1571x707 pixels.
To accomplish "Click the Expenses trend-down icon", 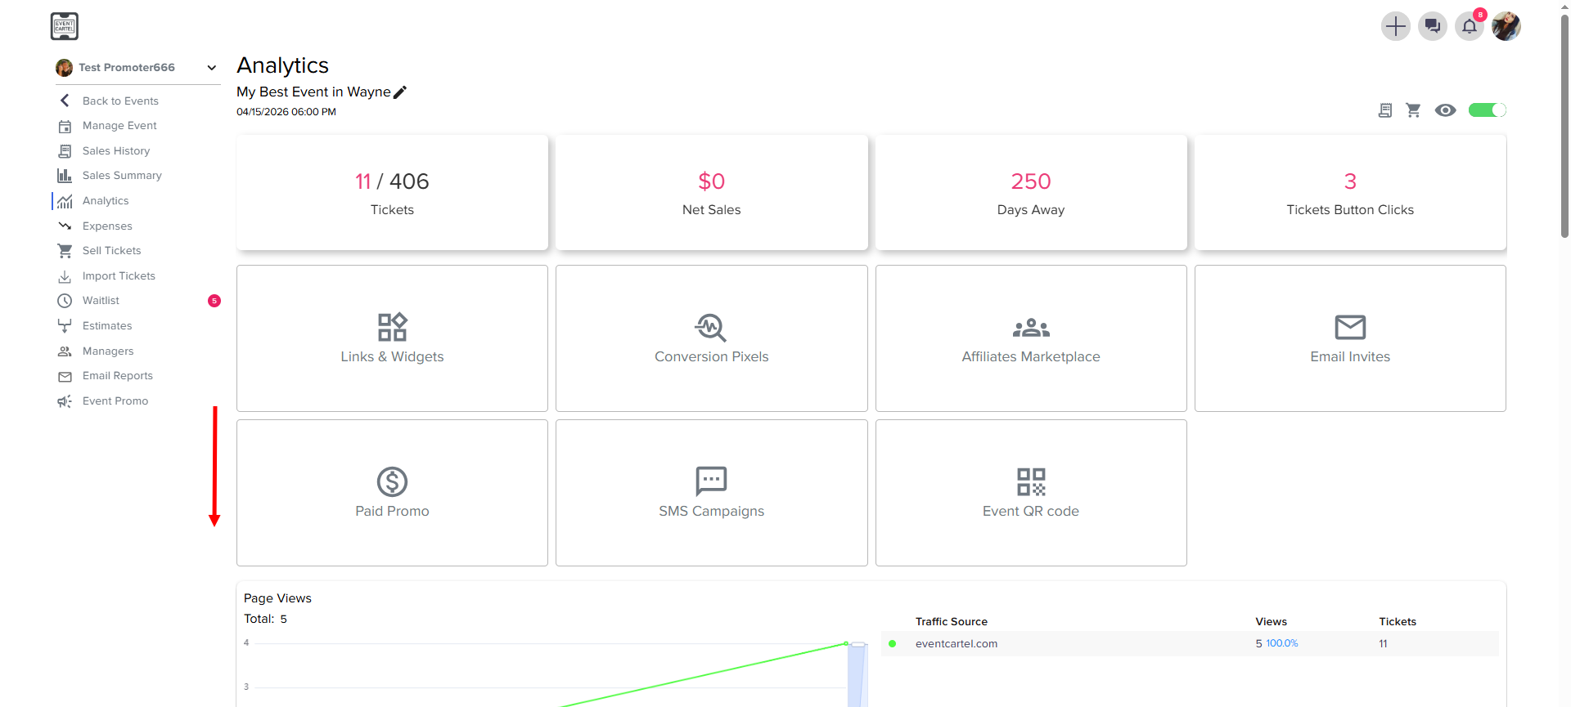I will click(x=65, y=226).
